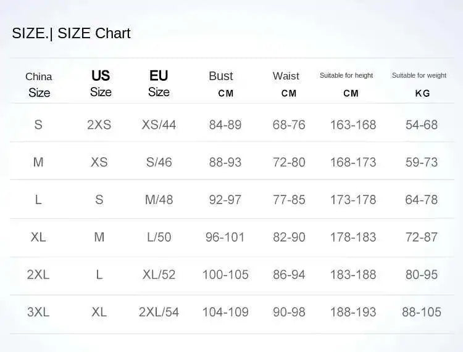Click the SIZE Chart title text
463x352 pixels.
[x=71, y=33]
